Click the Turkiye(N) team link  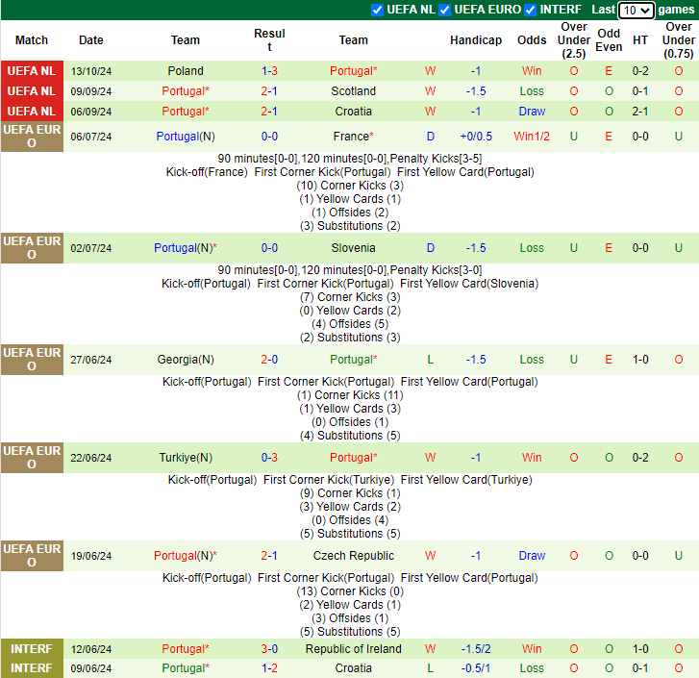(186, 458)
